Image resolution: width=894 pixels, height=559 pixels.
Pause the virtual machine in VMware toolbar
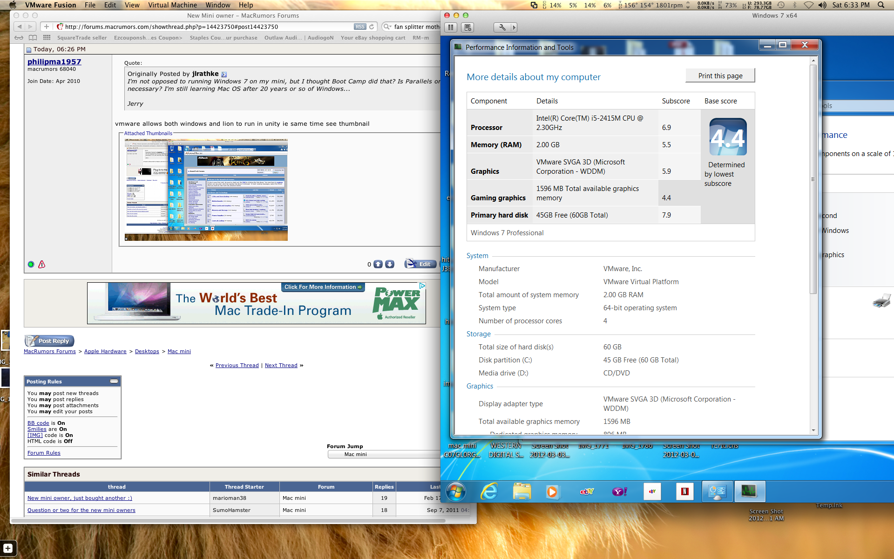click(450, 27)
